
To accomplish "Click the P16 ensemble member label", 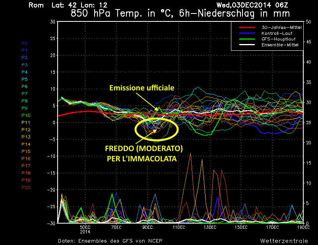I will tap(26, 159).
